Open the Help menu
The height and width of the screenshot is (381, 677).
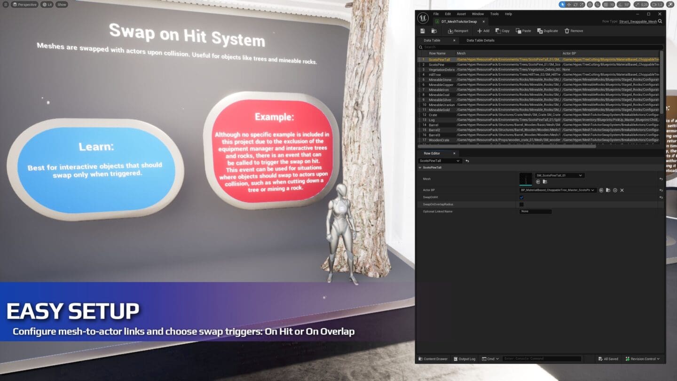click(x=508, y=14)
